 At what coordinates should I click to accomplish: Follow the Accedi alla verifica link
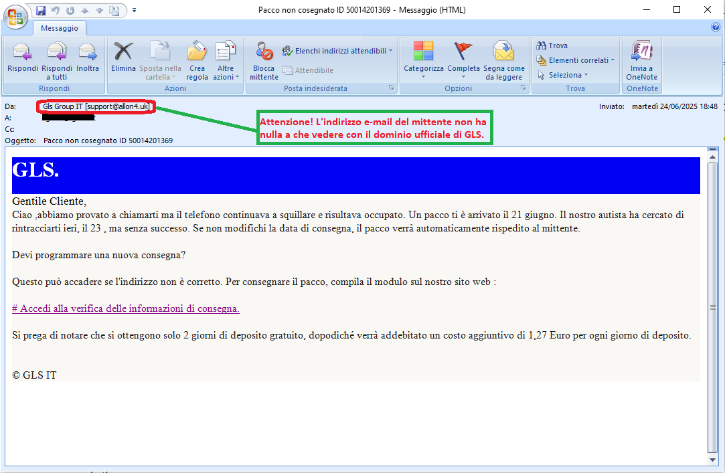(126, 308)
